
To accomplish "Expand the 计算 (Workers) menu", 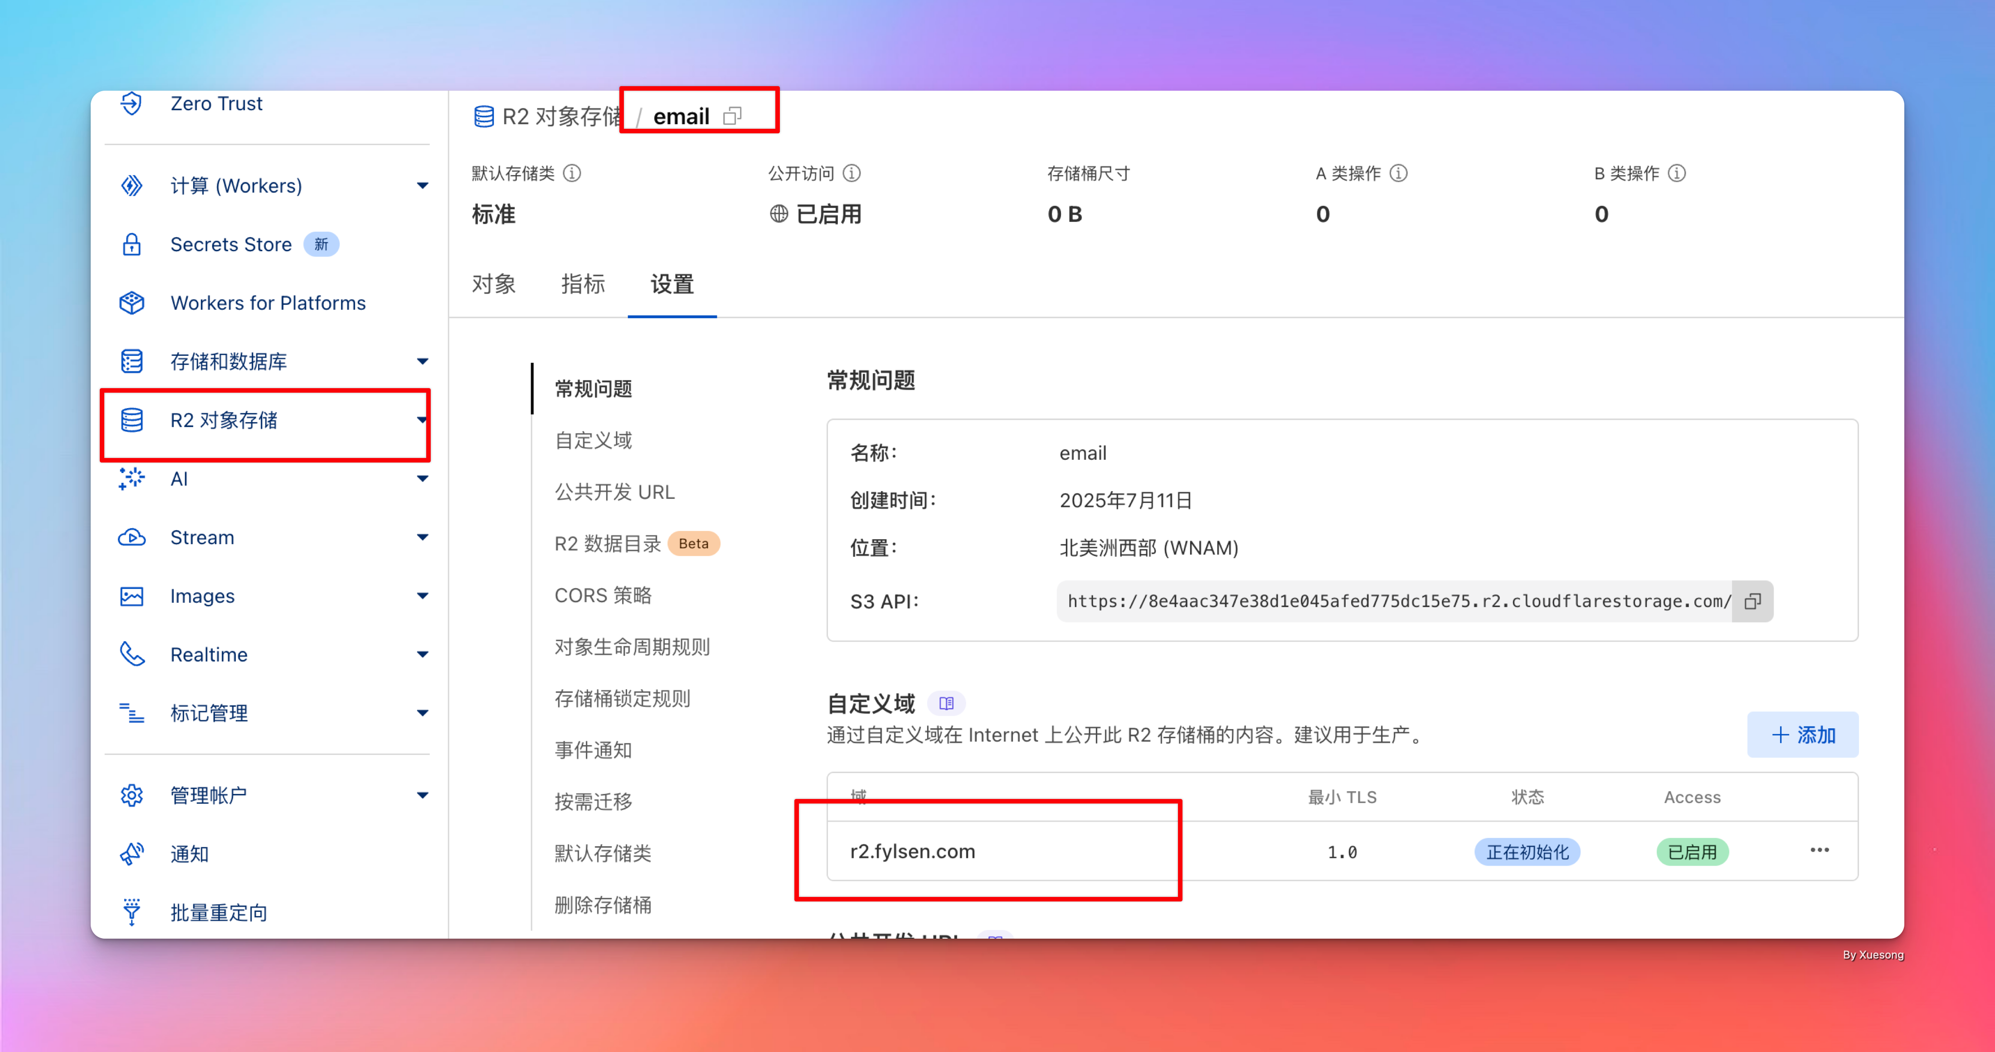I will 422,186.
